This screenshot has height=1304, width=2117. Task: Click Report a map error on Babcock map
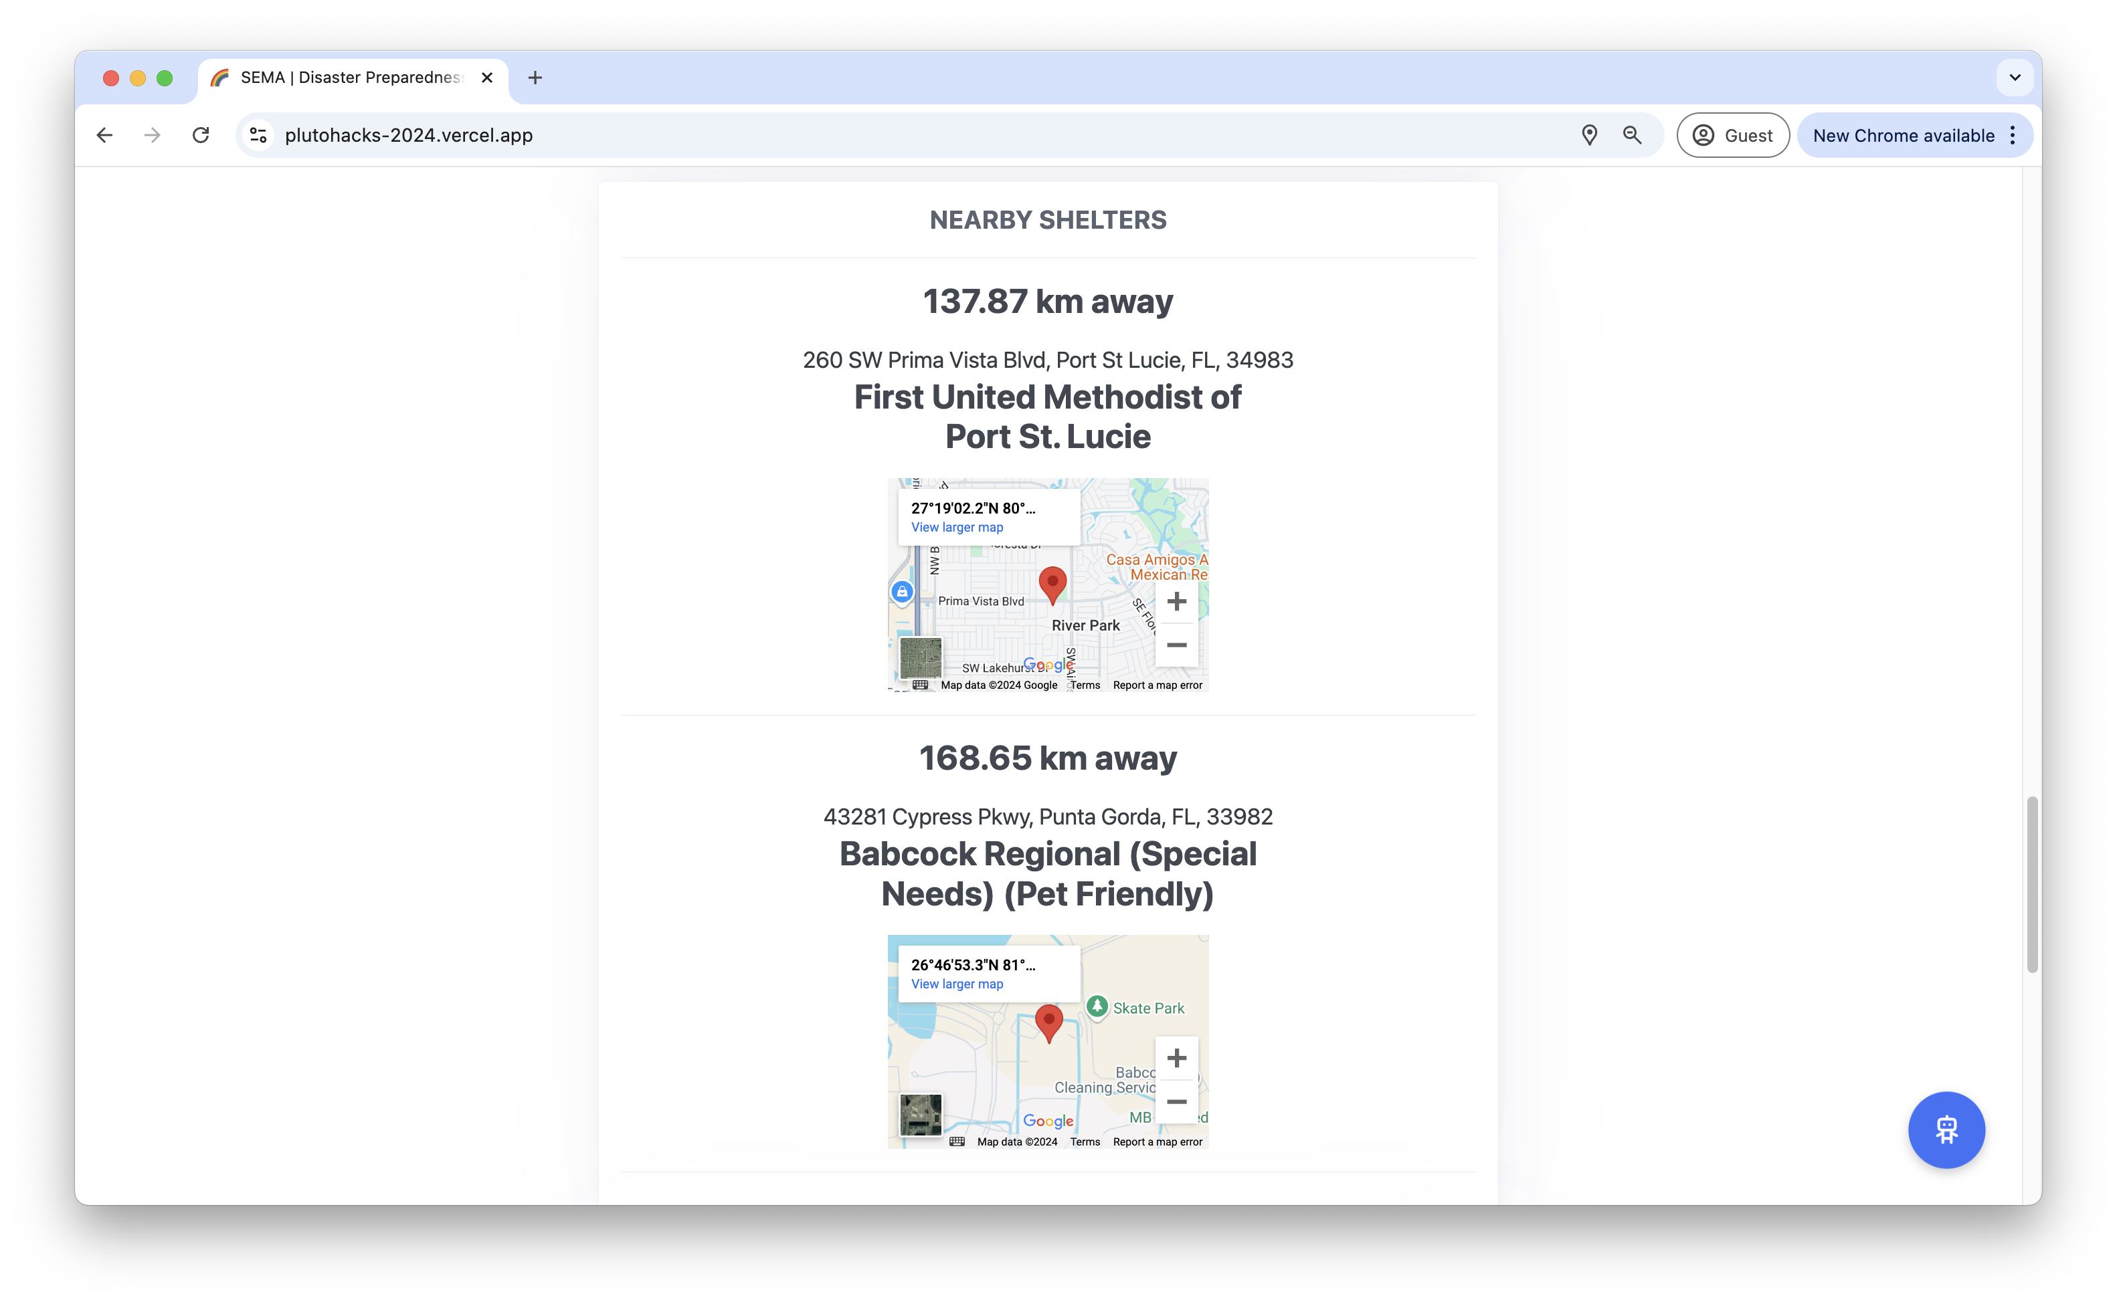pos(1157,1142)
